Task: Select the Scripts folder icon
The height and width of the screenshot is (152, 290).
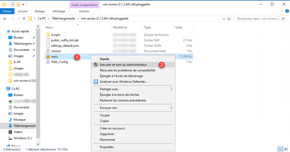Action: 48,35
